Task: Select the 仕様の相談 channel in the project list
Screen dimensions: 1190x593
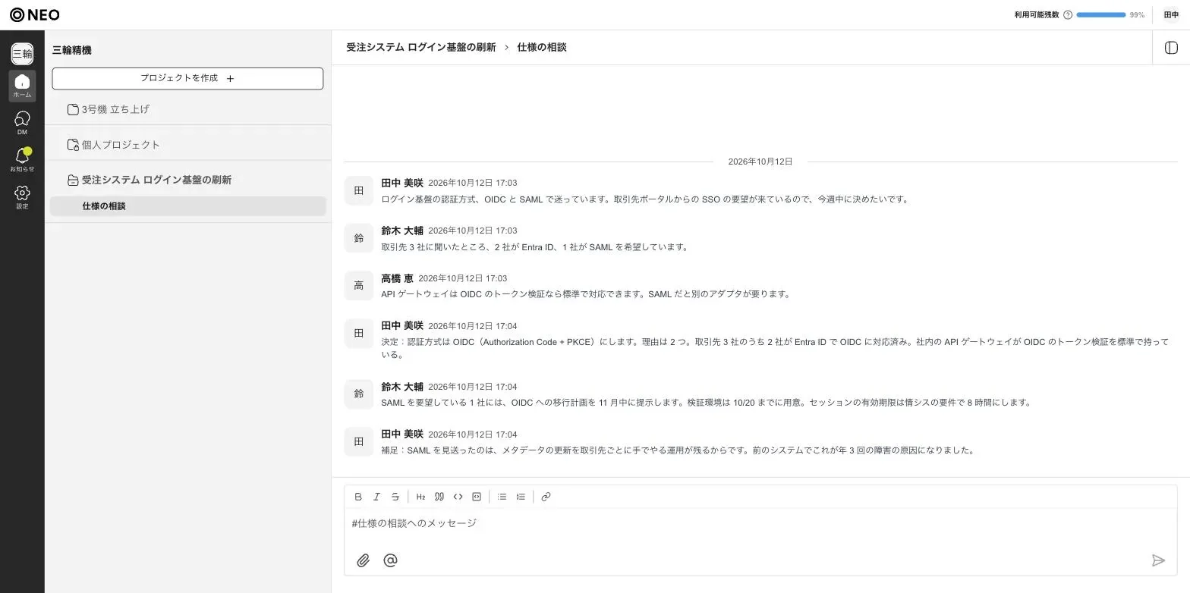Action: coord(188,206)
